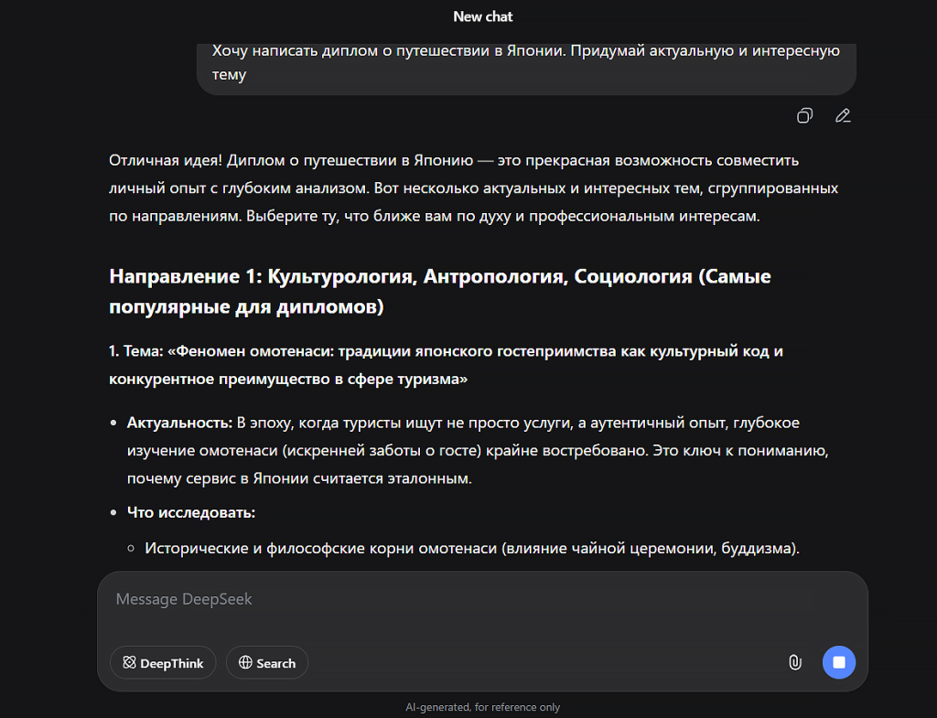Copy the user message with copy icon
Image resolution: width=937 pixels, height=718 pixels.
coord(804,115)
